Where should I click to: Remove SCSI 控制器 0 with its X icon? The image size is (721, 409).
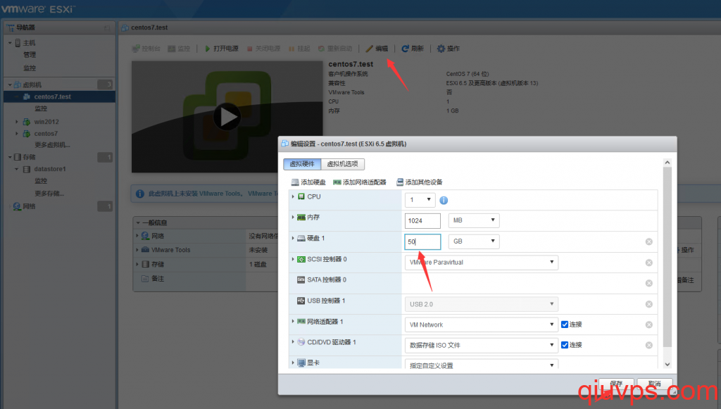click(648, 263)
